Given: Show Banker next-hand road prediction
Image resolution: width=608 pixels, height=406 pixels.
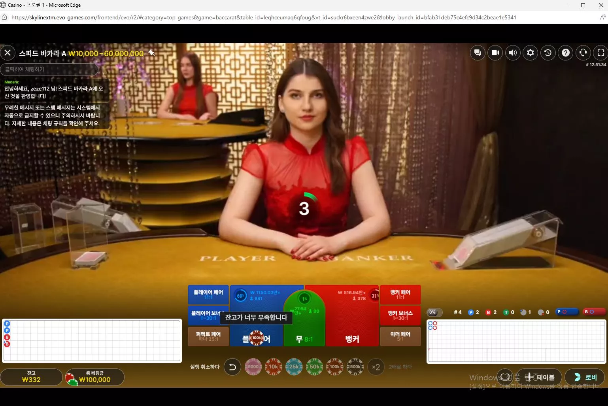Looking at the screenshot, I should click(x=594, y=312).
